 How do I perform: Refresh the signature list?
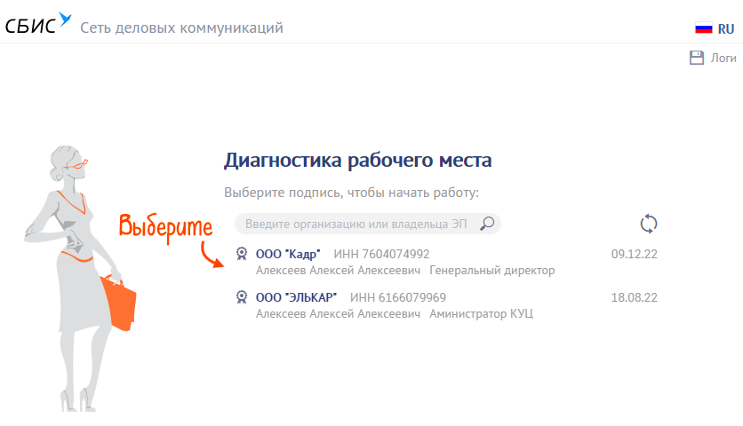tap(649, 224)
